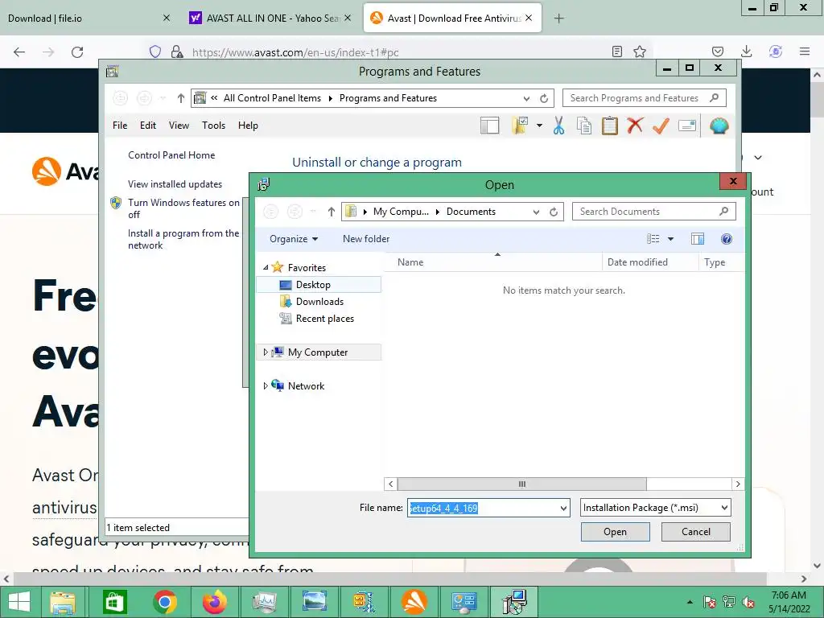Go up one level in Programs and Features

(x=181, y=98)
